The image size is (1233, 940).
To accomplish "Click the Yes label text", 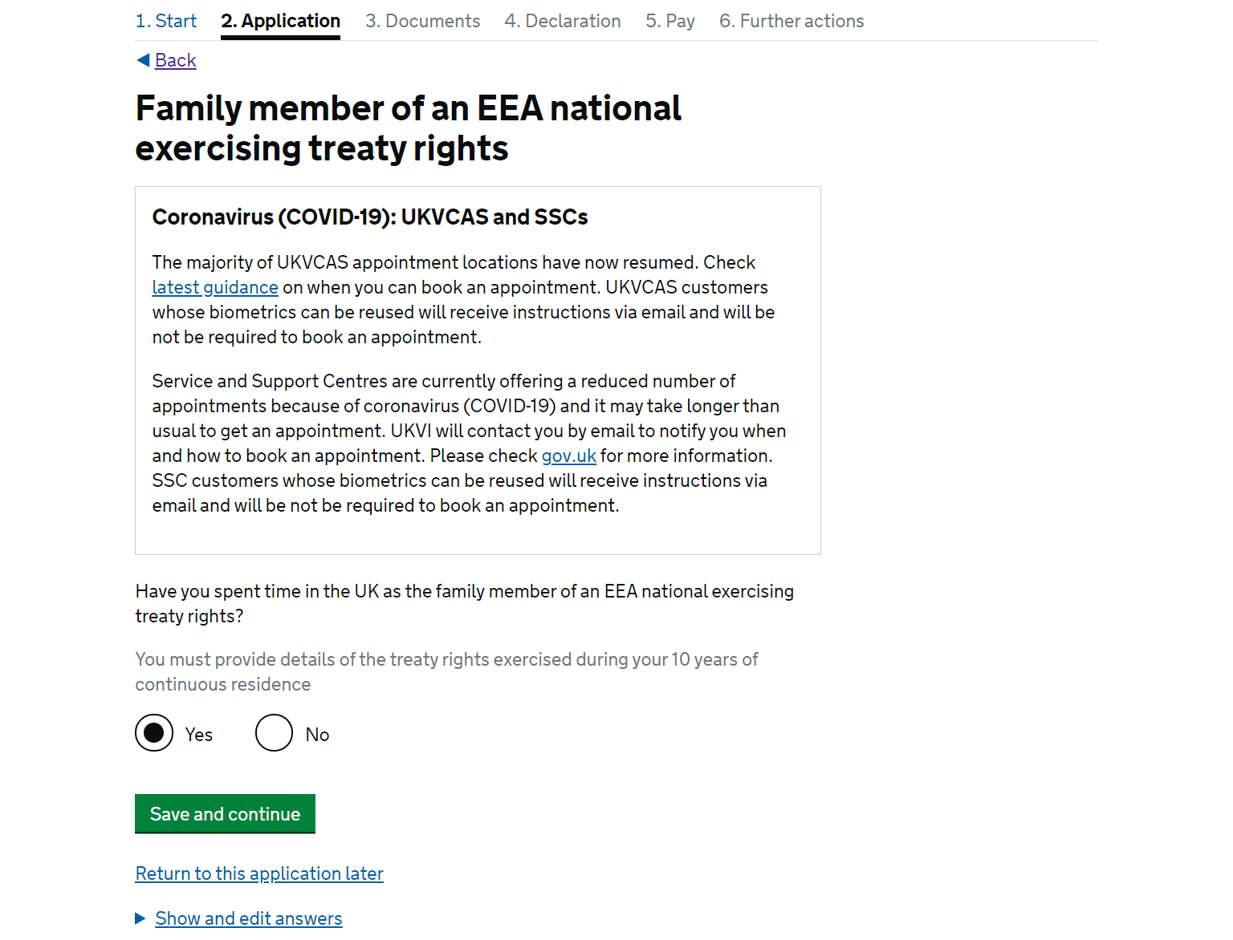I will (x=199, y=735).
